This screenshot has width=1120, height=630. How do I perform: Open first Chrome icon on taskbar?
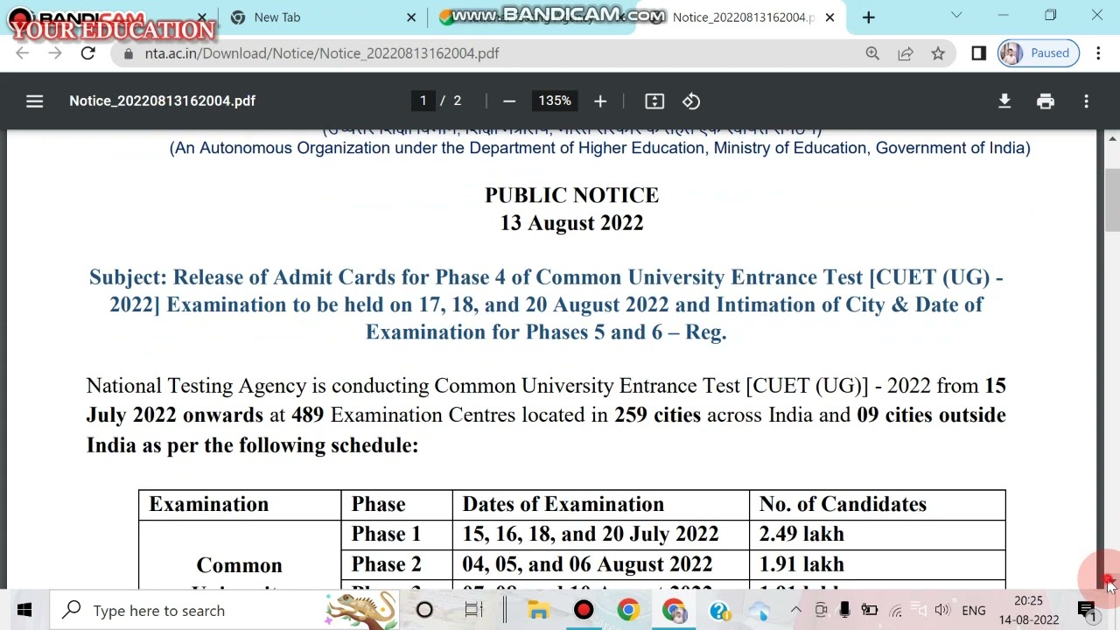628,611
